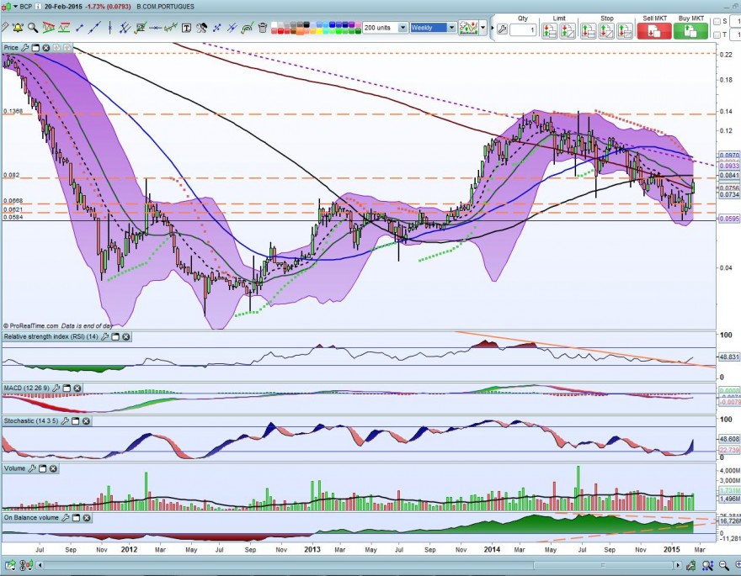This screenshot has height=576, width=741.
Task: Select the parallel channel lines tool
Action: pos(125,28)
